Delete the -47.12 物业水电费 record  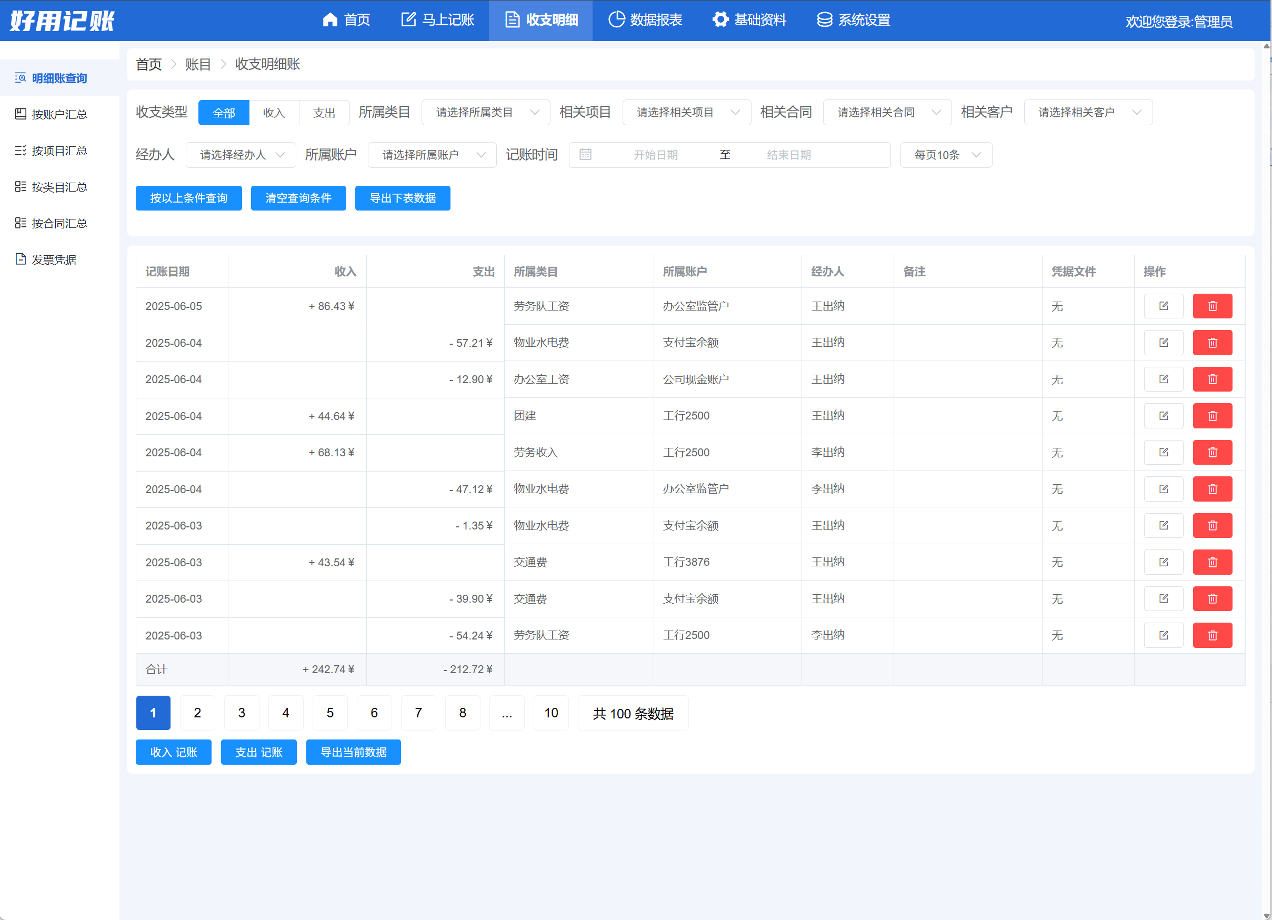[x=1212, y=489]
